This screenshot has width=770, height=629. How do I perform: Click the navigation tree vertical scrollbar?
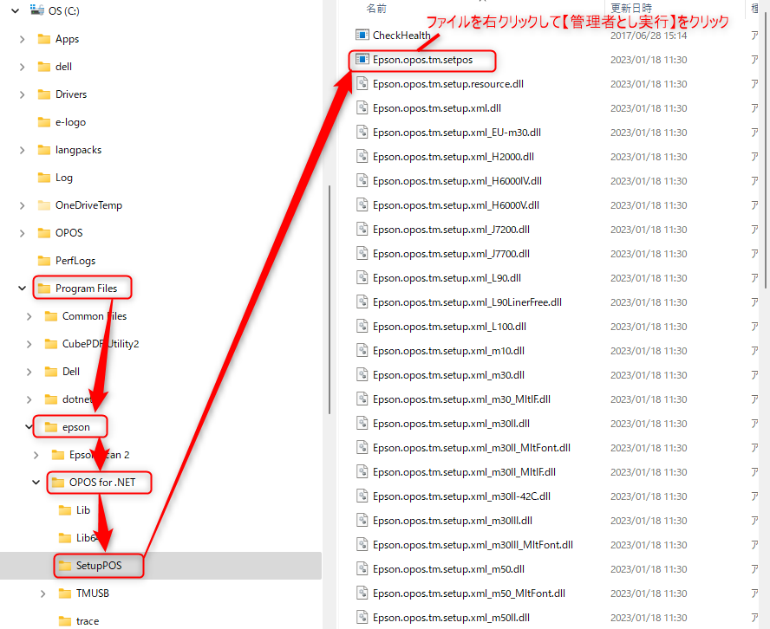point(330,299)
